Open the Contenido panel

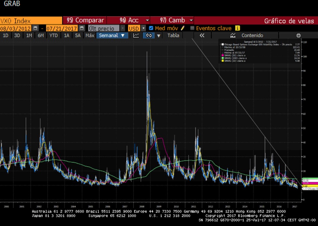(x=252, y=35)
